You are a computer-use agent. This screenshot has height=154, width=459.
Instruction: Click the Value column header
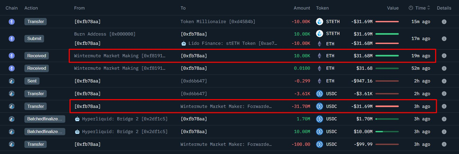point(393,8)
